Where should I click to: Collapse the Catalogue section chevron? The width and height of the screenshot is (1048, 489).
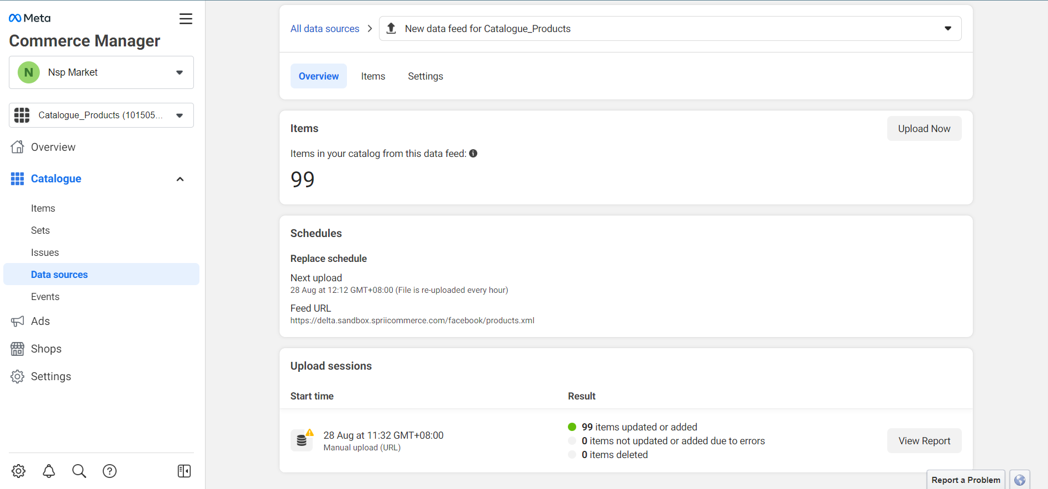click(x=180, y=179)
